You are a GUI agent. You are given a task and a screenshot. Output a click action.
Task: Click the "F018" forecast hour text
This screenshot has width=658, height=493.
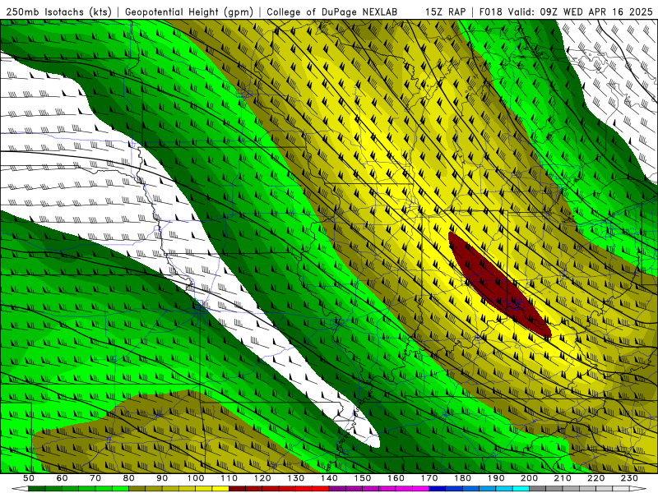click(491, 12)
